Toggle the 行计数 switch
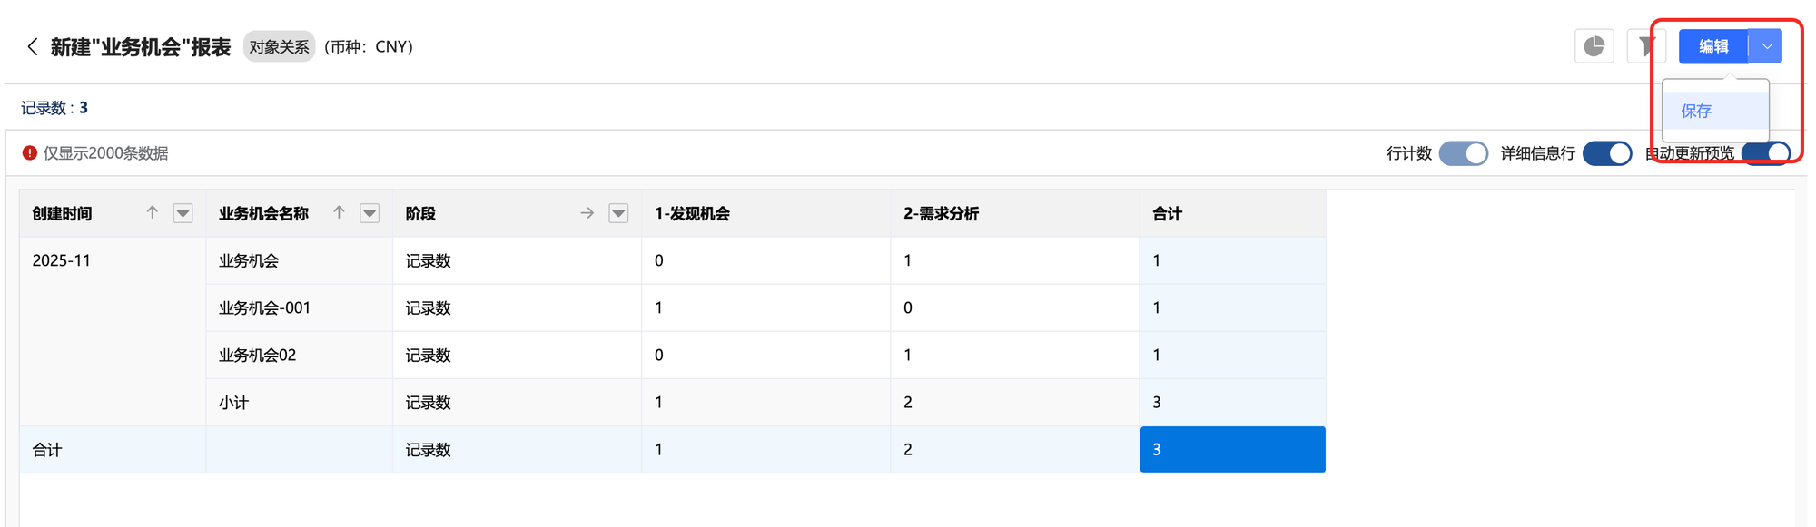Screen dimensions: 1816x527 point(1463,153)
